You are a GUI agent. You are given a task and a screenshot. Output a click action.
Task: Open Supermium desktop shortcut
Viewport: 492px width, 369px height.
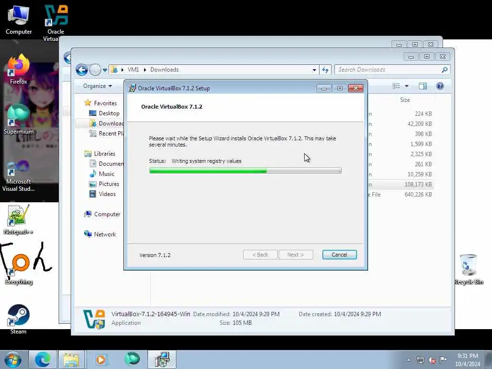tap(19, 119)
